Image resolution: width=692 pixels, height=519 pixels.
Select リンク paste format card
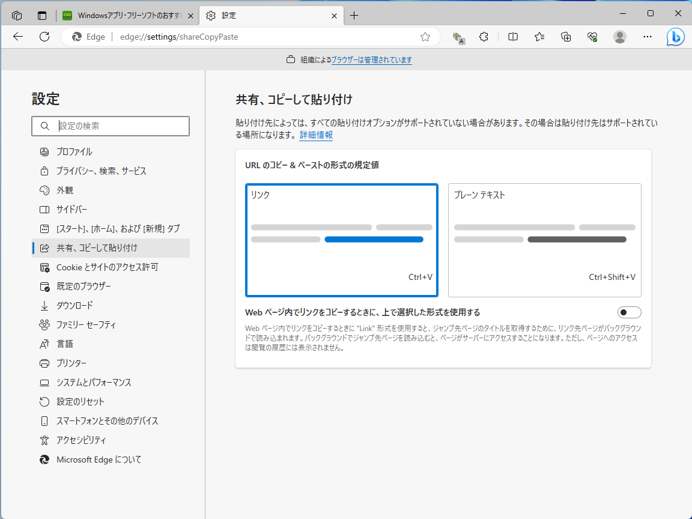tap(341, 240)
